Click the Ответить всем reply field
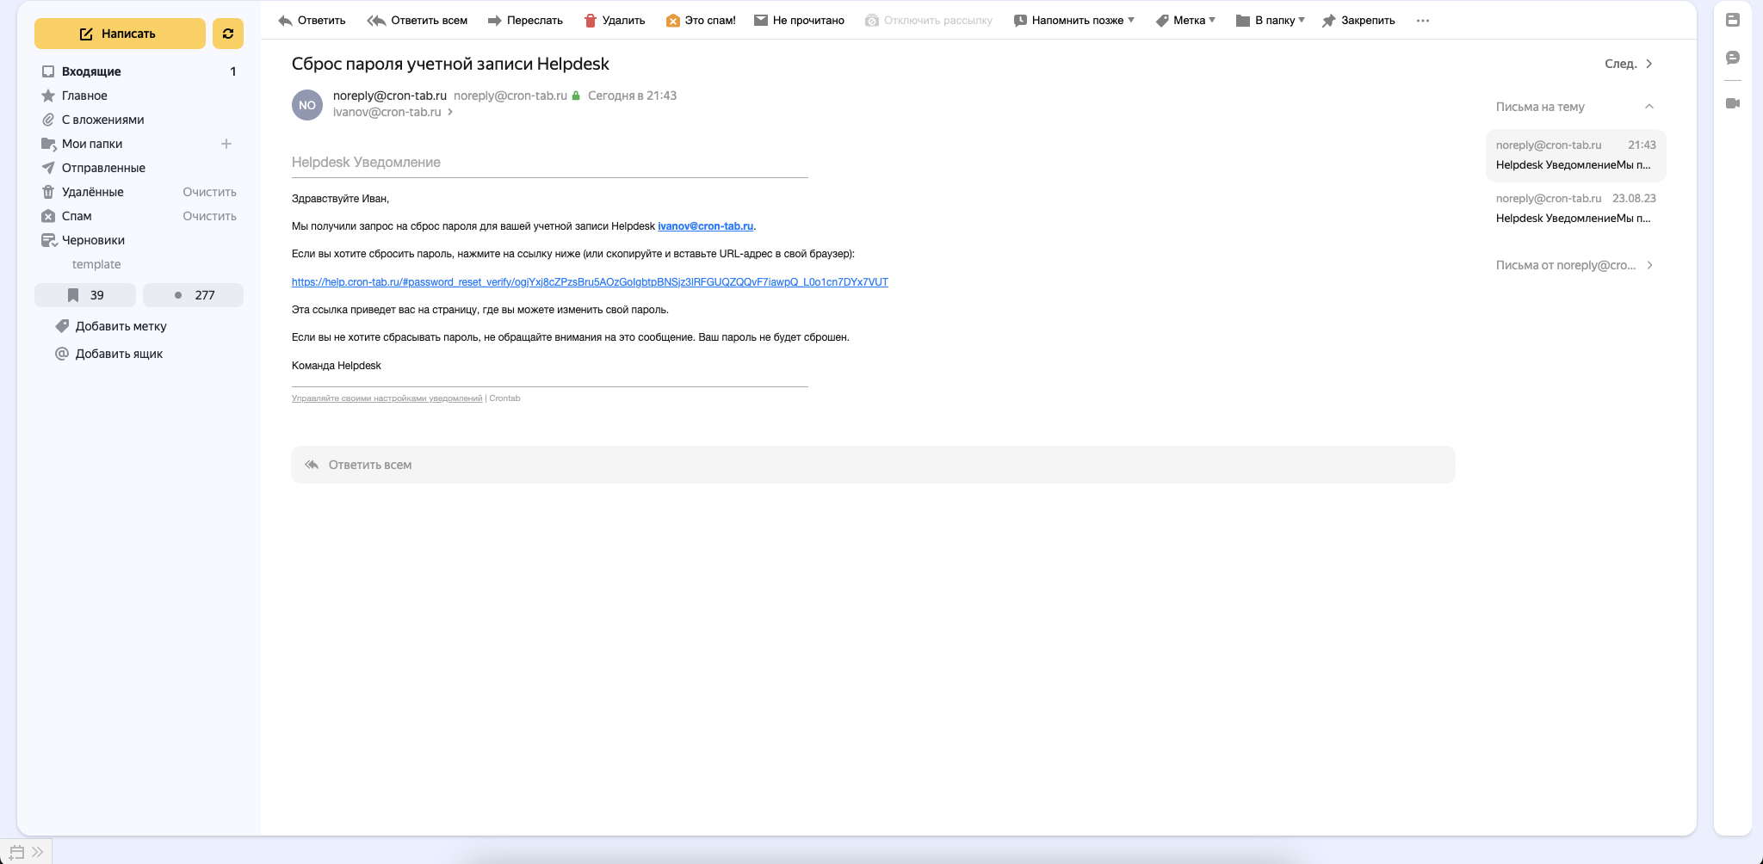This screenshot has width=1763, height=864. [x=873, y=465]
